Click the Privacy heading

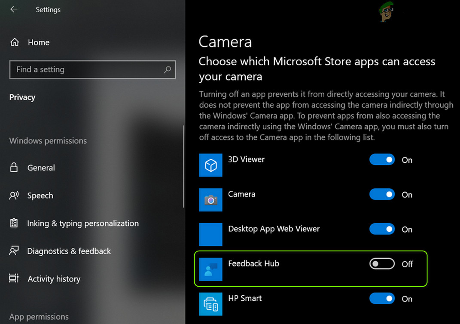click(x=22, y=97)
